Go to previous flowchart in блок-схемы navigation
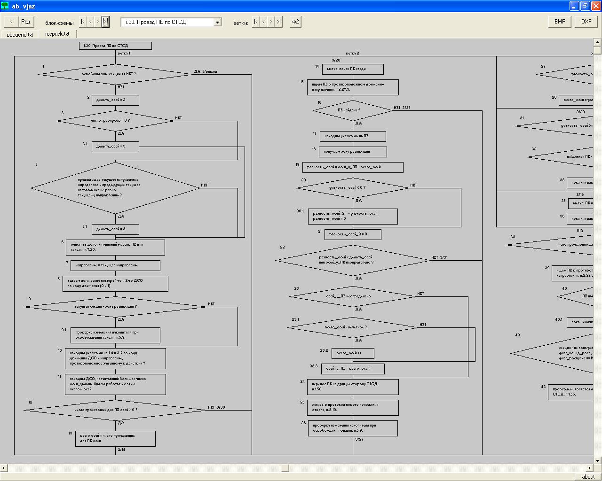602x481 pixels. coord(90,22)
